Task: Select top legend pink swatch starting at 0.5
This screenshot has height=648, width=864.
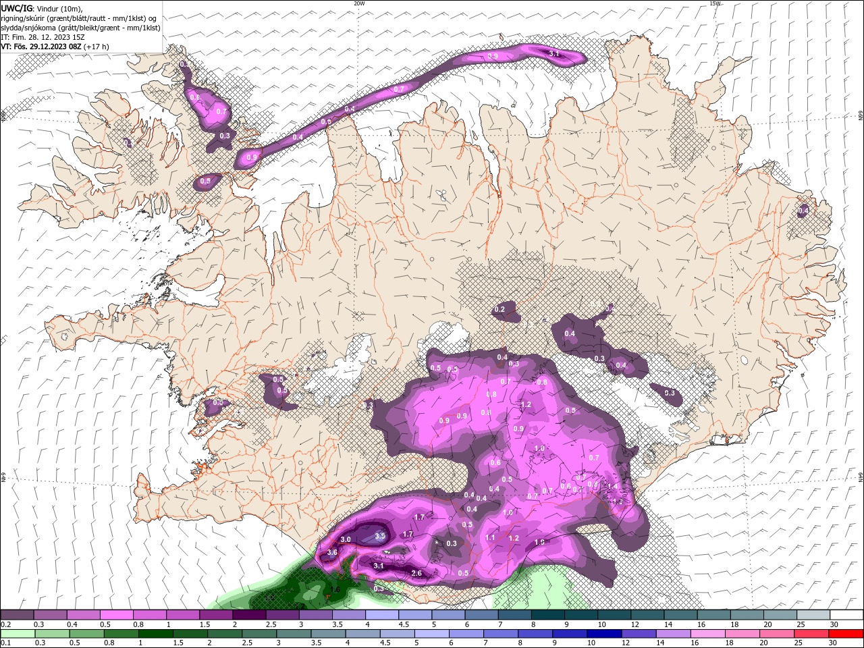Action: (117, 615)
